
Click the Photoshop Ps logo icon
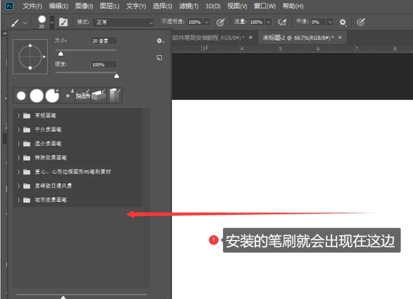[x=9, y=6]
